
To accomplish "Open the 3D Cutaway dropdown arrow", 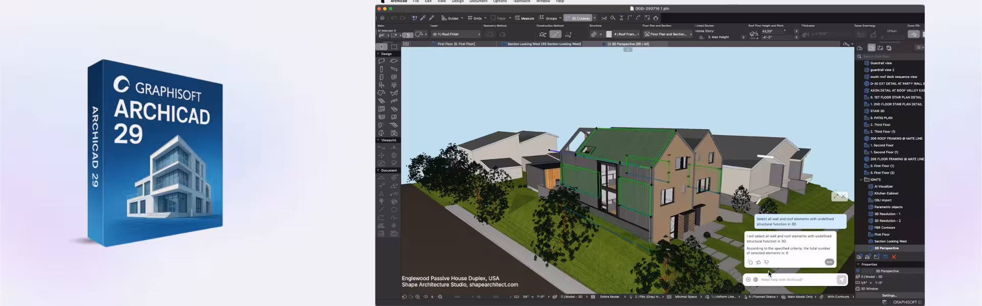I will coord(594,18).
